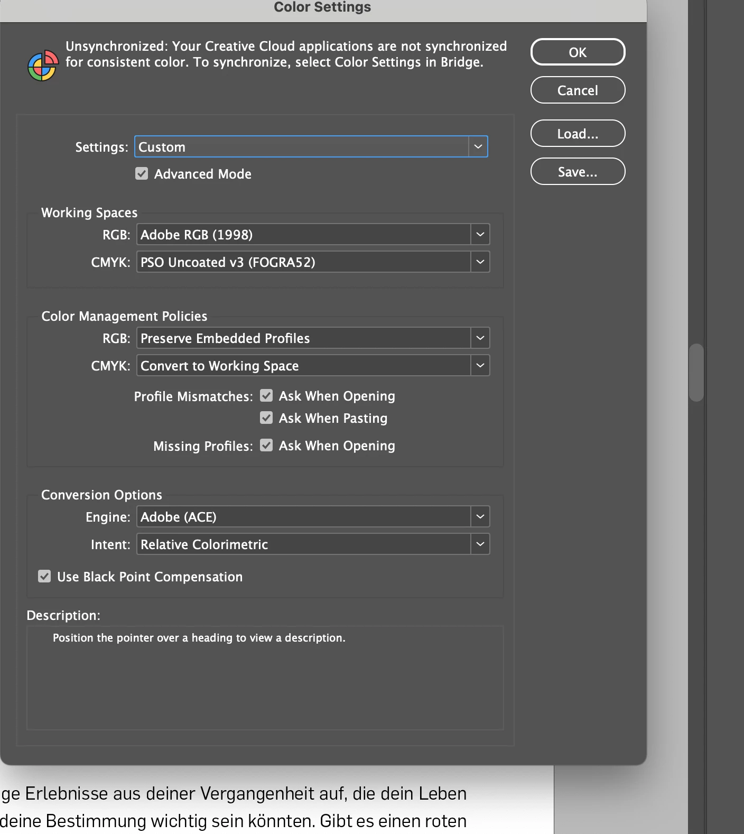Click the color sync status icon
744x834 pixels.
point(43,66)
